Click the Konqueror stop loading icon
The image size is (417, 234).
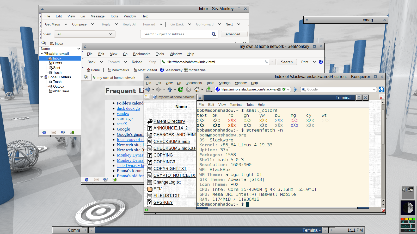point(189,89)
